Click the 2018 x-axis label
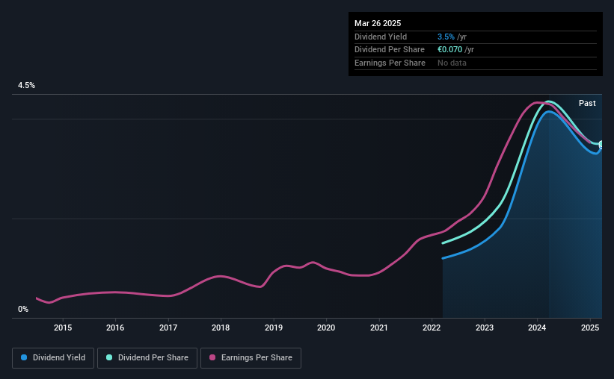Screen dimensions: 614x379 pos(221,328)
